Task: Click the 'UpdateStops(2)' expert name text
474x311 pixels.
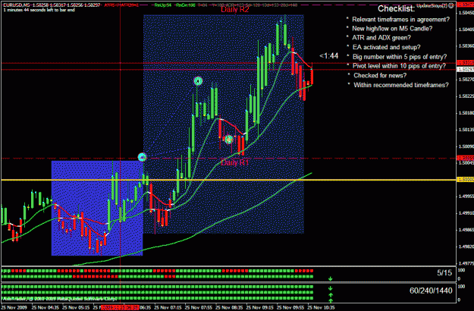Action: 432,6
